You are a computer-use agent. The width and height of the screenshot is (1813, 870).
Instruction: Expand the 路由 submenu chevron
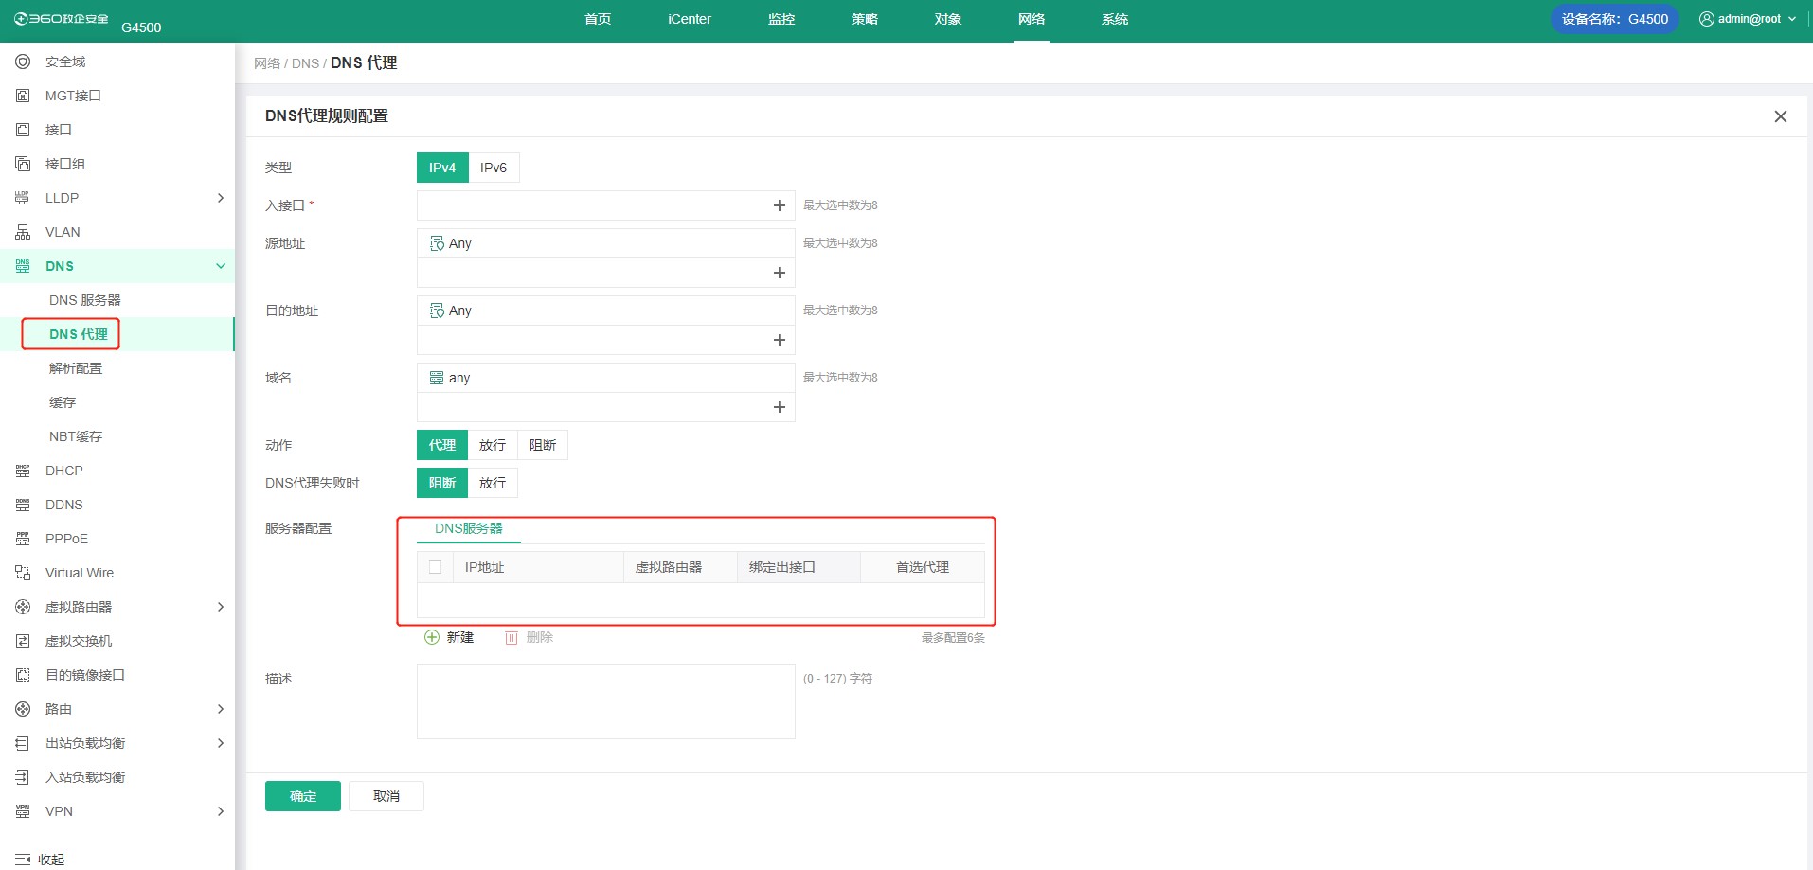click(221, 709)
